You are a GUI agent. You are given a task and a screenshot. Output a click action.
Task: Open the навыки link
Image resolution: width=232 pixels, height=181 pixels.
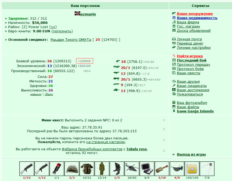click(36, 94)
